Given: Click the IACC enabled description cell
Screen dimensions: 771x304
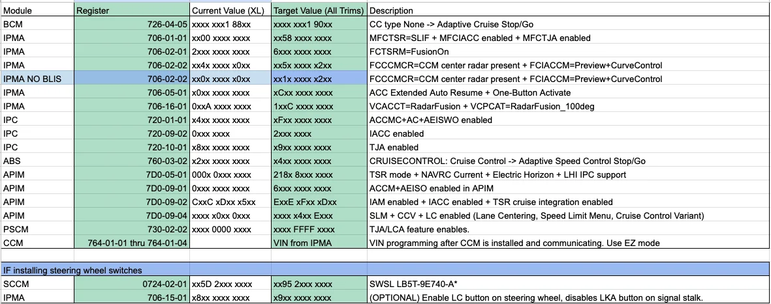Looking at the screenshot, I should [569, 134].
